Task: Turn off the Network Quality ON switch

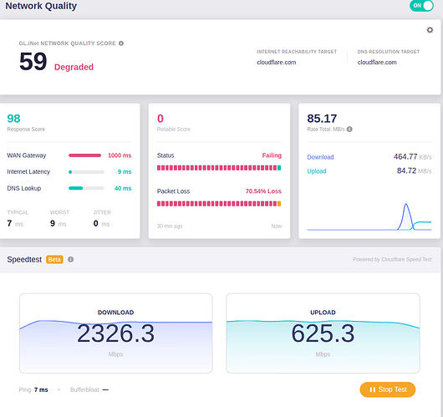Action: pyautogui.click(x=421, y=6)
